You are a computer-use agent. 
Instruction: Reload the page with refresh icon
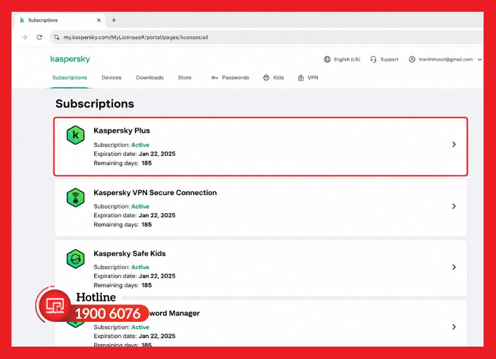pyautogui.click(x=39, y=37)
